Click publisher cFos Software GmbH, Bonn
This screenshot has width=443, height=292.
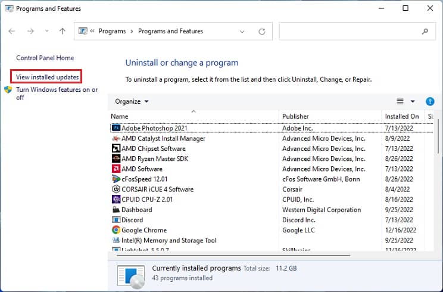click(x=321, y=179)
